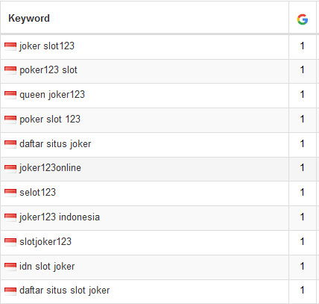This screenshot has width=319, height=304.
Task: Click Indonesia flag beside joker slot123
Action: (10, 46)
